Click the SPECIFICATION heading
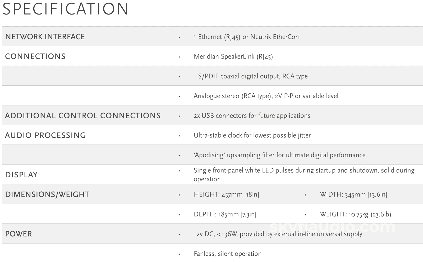423x262 pixels. (x=65, y=9)
